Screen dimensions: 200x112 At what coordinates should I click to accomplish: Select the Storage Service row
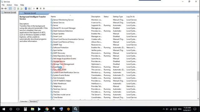[x=94, y=62]
